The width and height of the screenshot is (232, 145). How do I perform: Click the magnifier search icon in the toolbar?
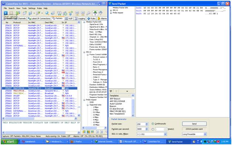(x=47, y=13)
